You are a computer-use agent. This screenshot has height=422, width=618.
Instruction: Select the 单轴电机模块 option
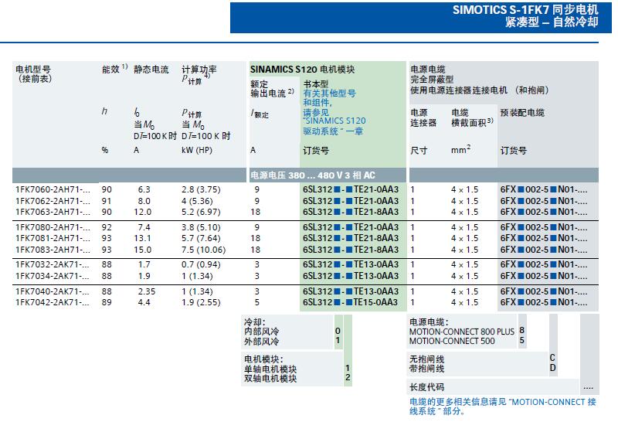pyautogui.click(x=270, y=369)
